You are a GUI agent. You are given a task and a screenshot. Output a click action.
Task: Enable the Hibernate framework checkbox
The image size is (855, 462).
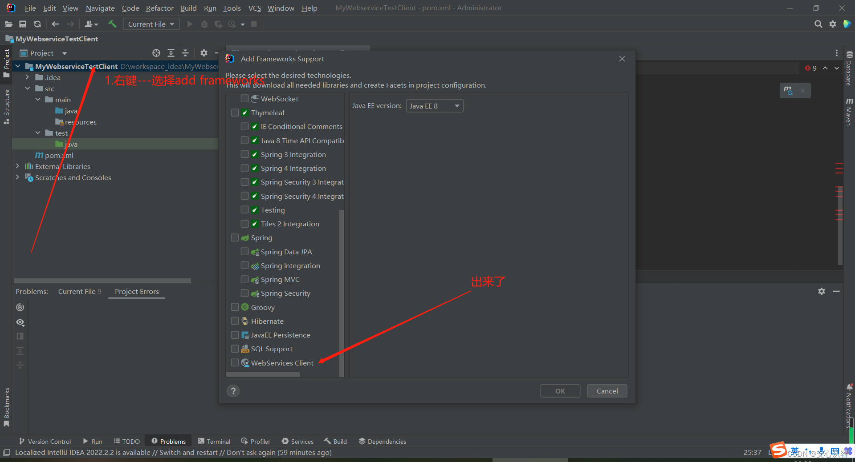[235, 321]
